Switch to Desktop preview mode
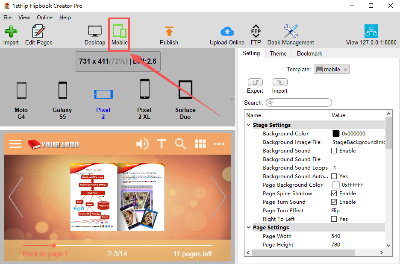400x264 pixels. (x=94, y=35)
